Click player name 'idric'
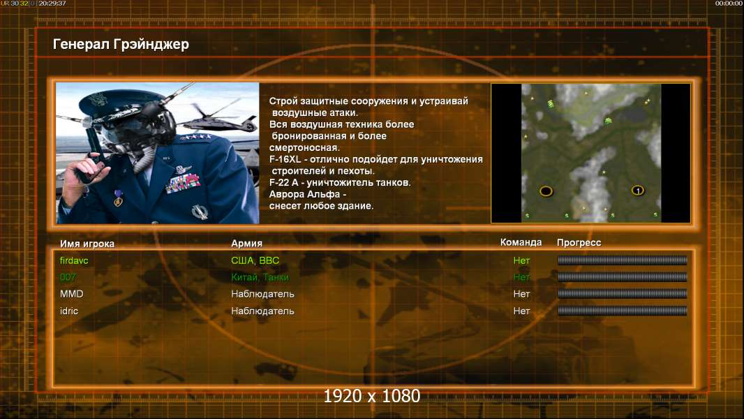This screenshot has width=744, height=419. coord(69,311)
